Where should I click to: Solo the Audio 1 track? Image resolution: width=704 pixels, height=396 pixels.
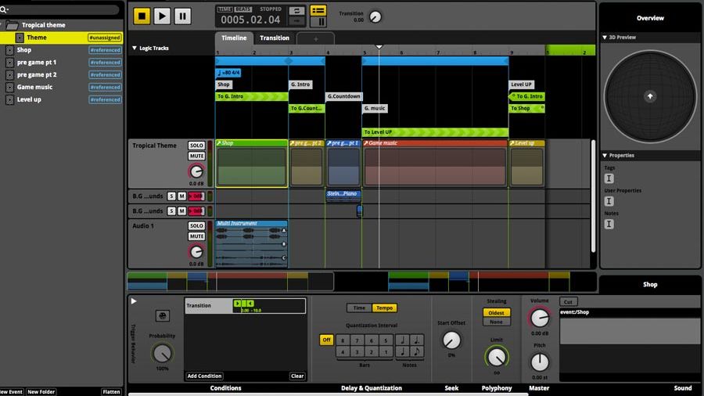pos(196,226)
